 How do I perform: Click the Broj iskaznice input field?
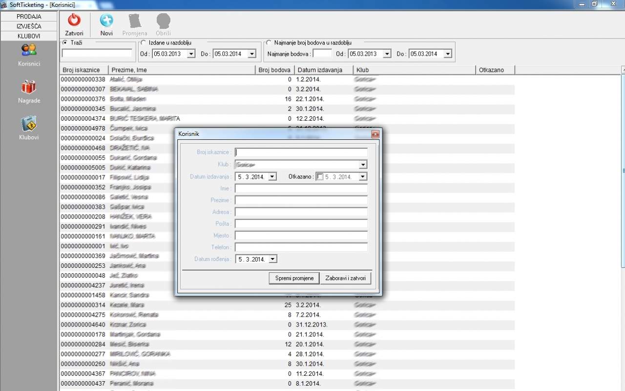(x=301, y=152)
